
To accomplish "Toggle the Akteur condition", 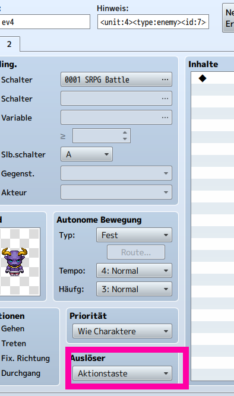I will click(14, 193).
